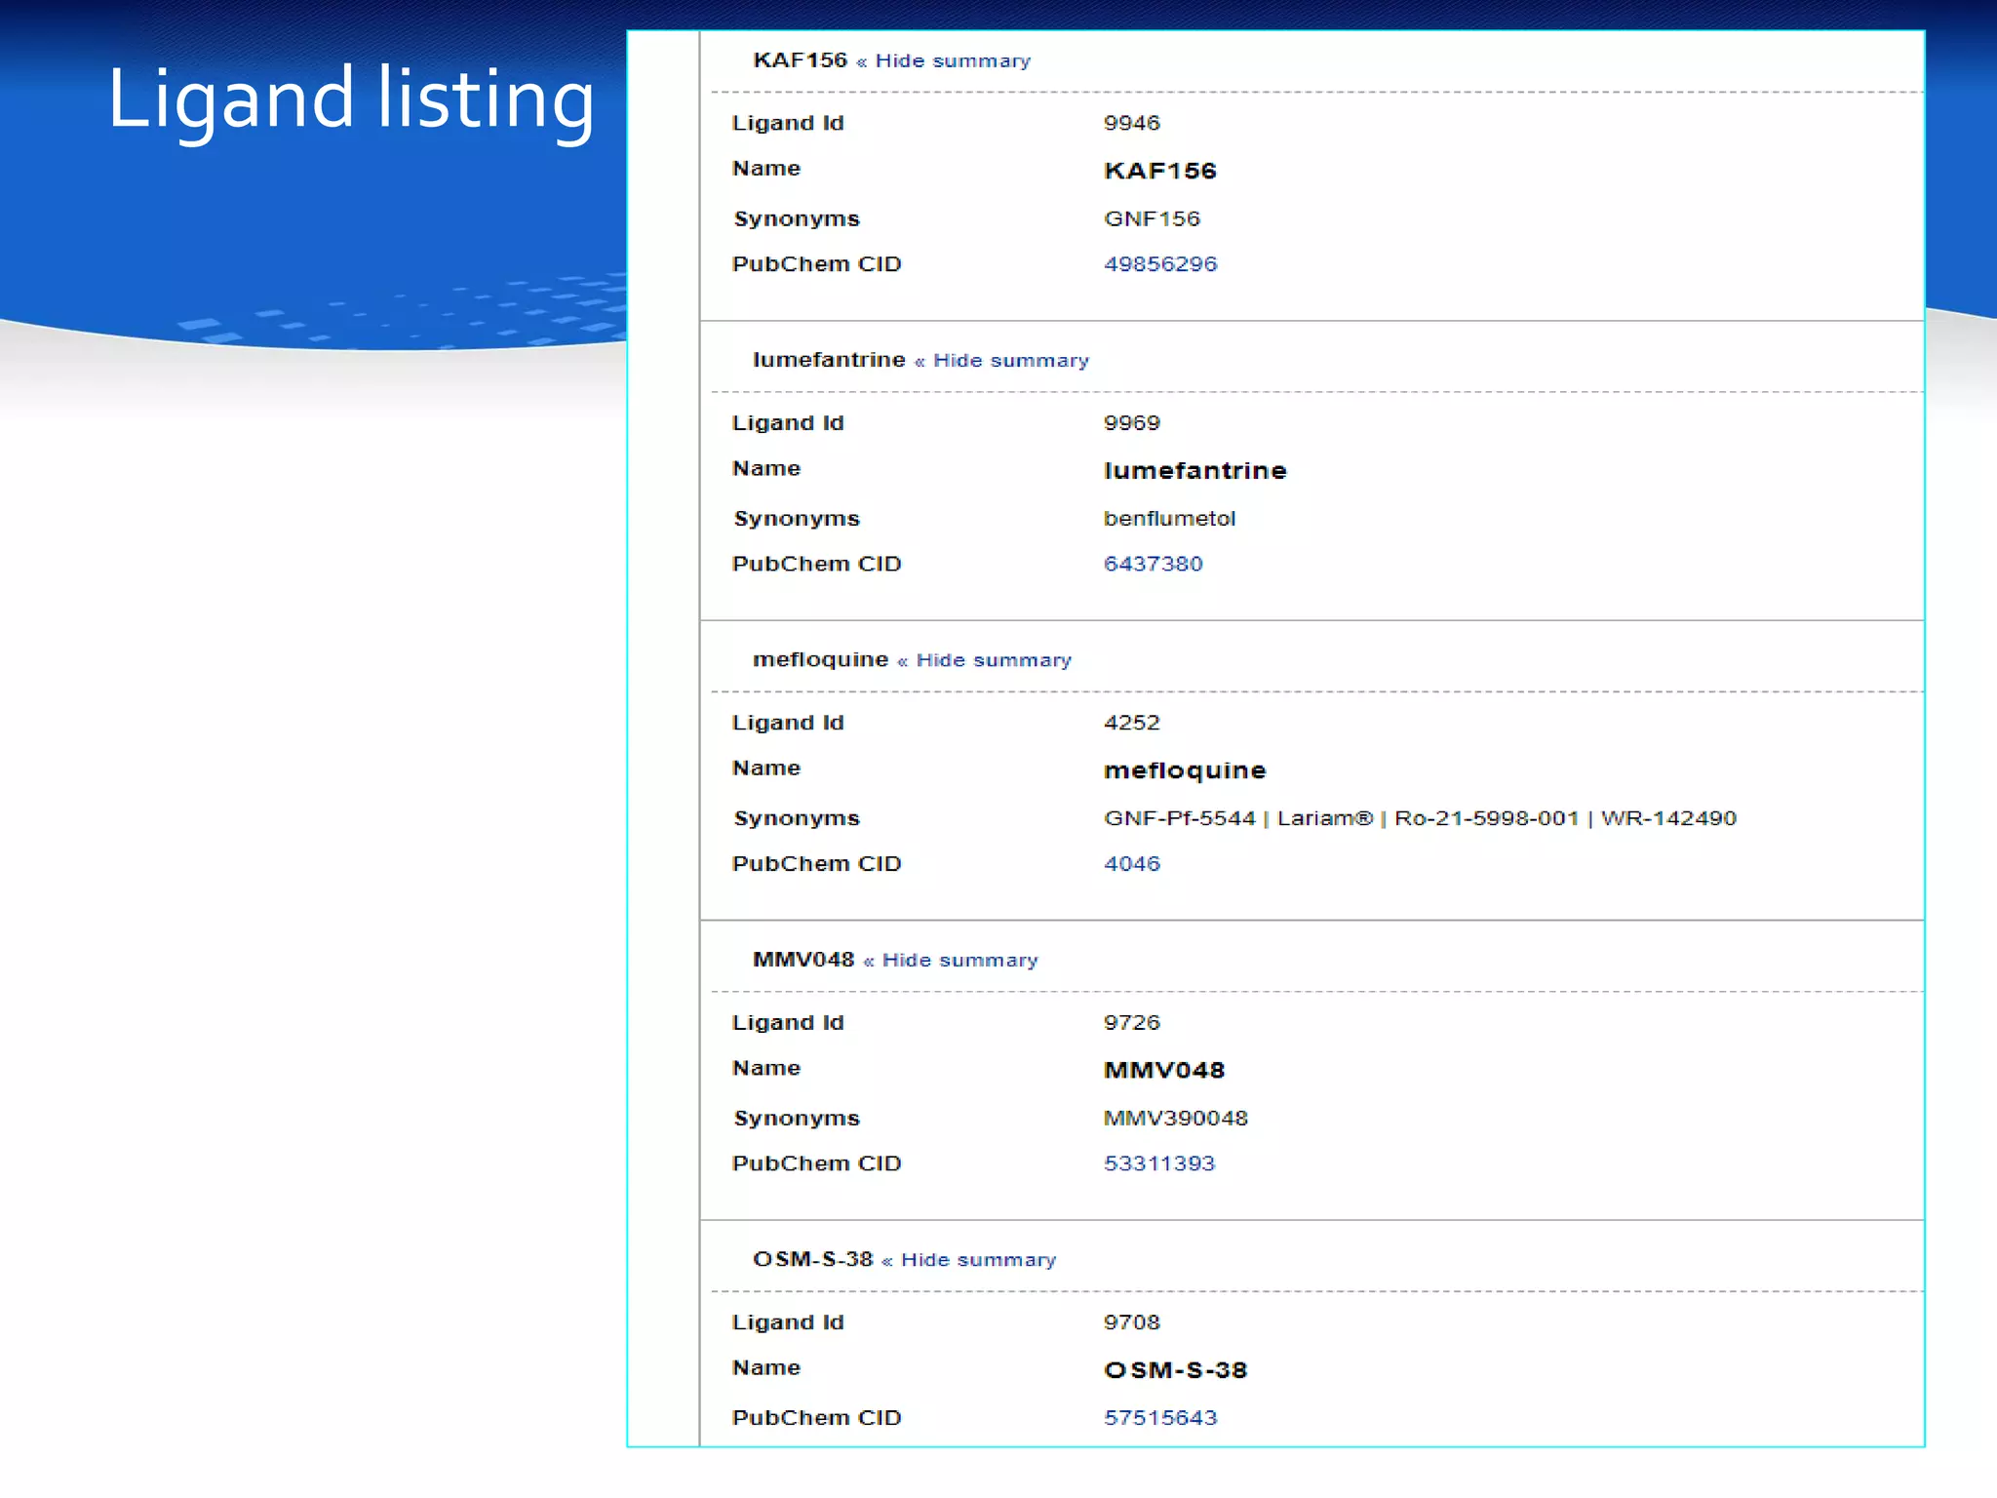This screenshot has width=1997, height=1498.
Task: Click the bold MMV048 name value
Action: (x=1163, y=1071)
